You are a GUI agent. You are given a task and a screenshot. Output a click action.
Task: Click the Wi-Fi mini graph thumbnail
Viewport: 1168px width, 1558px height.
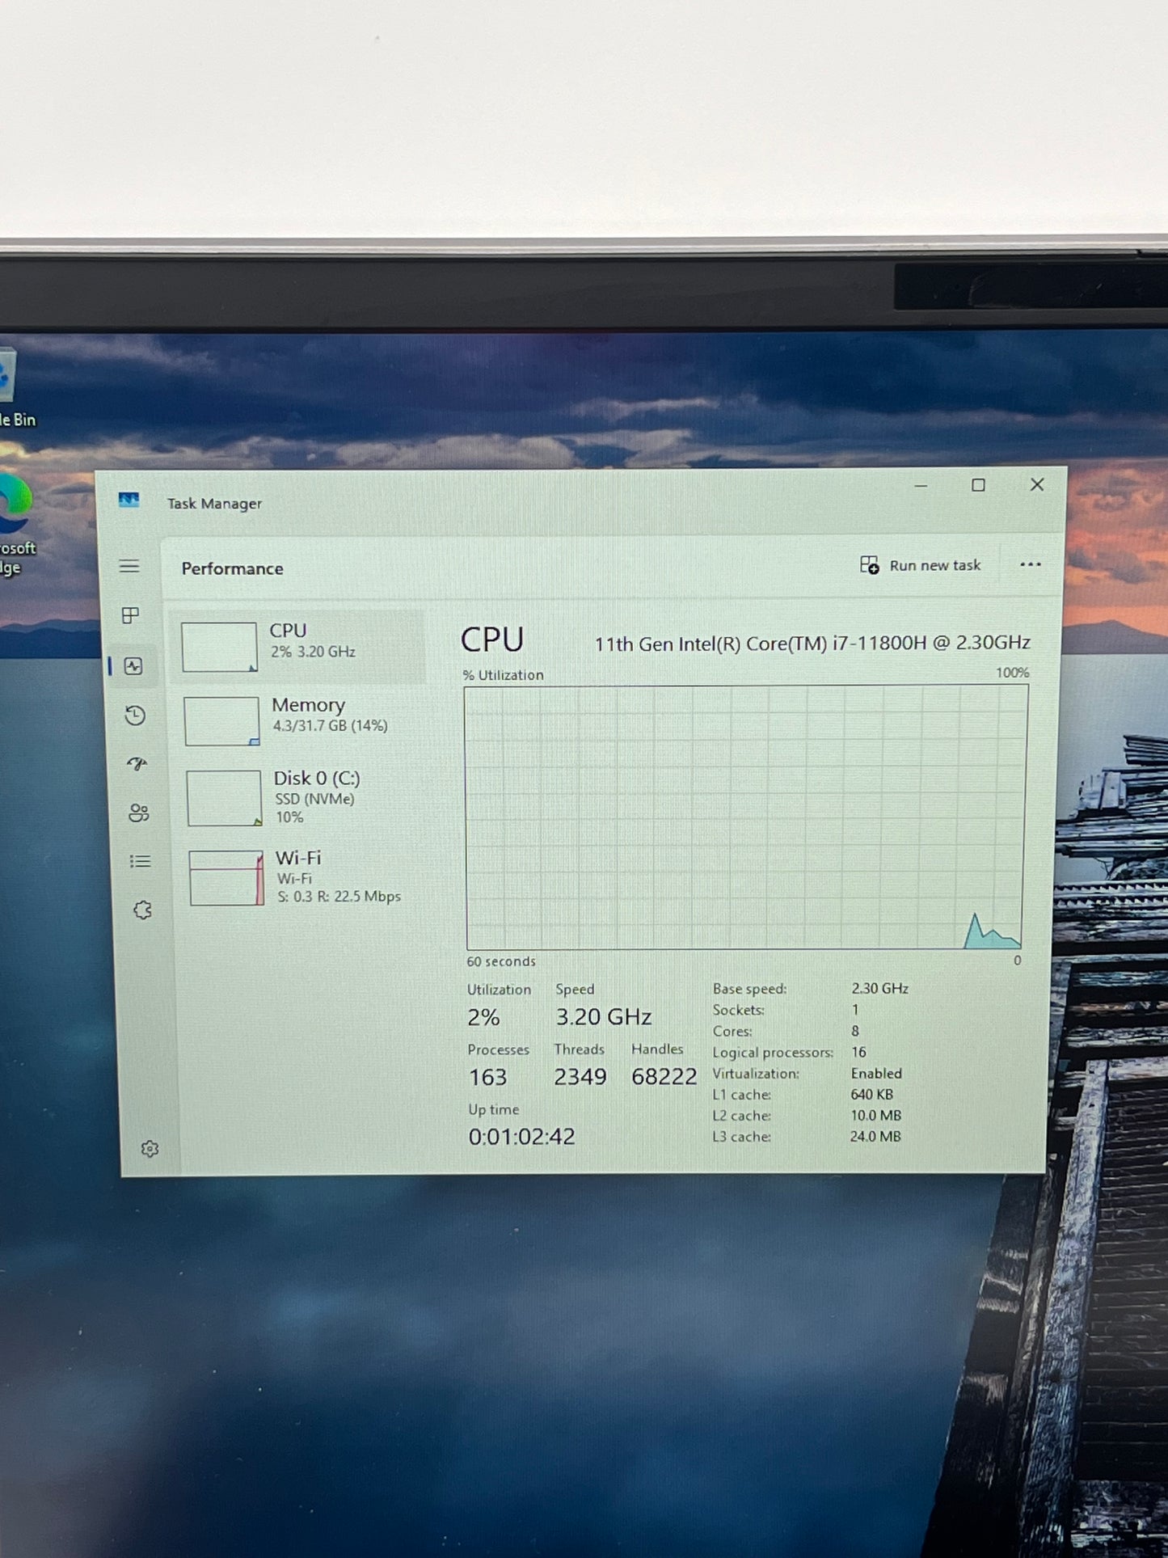[226, 878]
